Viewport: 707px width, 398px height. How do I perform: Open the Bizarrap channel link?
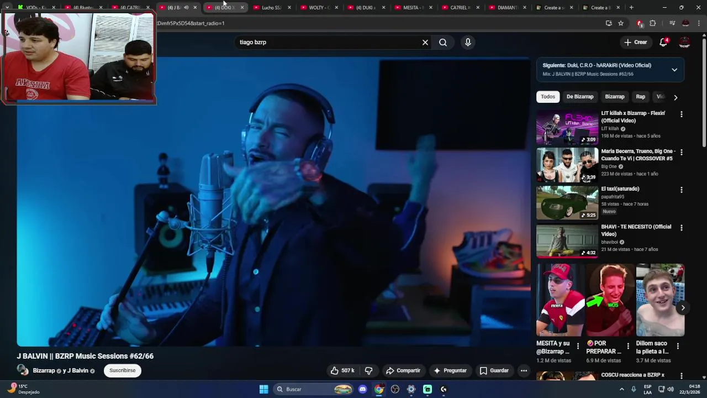44,370
